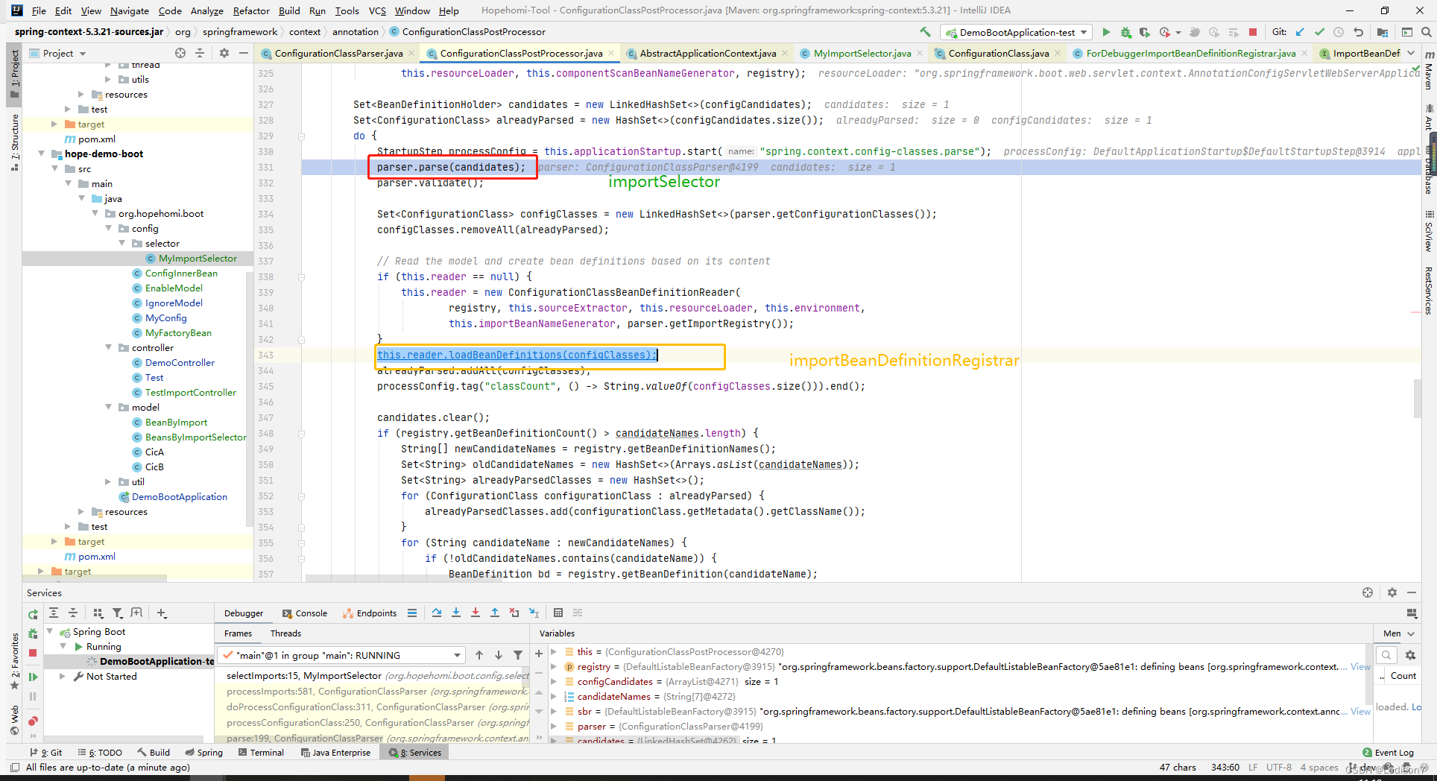Toggle the Database tool window

[x=1429, y=170]
